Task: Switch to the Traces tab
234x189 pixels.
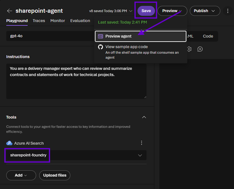Action: pyautogui.click(x=39, y=21)
